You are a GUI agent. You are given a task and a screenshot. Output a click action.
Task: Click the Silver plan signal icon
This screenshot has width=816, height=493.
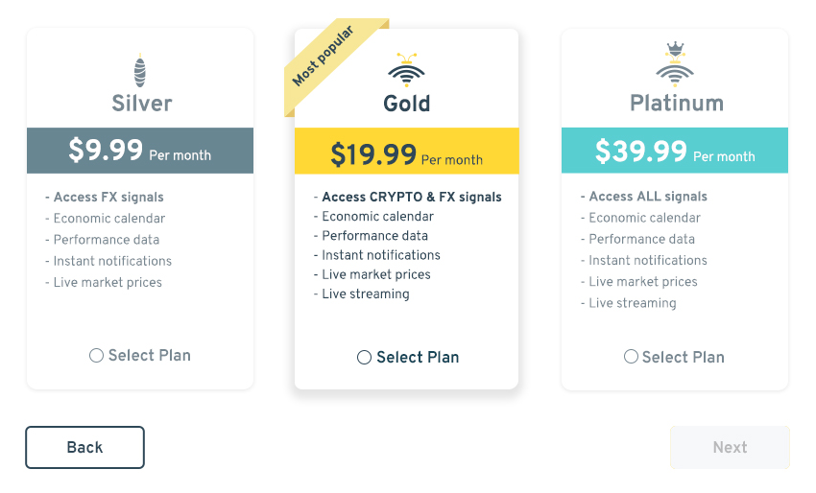[141, 71]
